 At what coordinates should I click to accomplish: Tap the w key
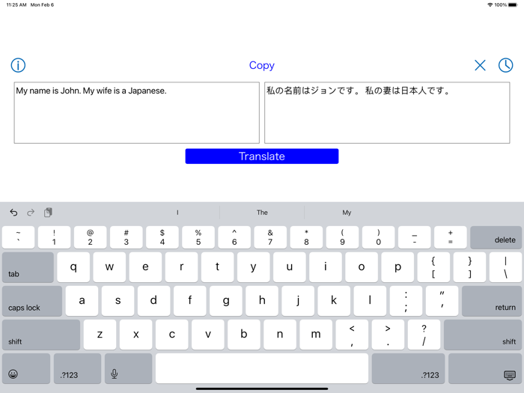coord(109,267)
